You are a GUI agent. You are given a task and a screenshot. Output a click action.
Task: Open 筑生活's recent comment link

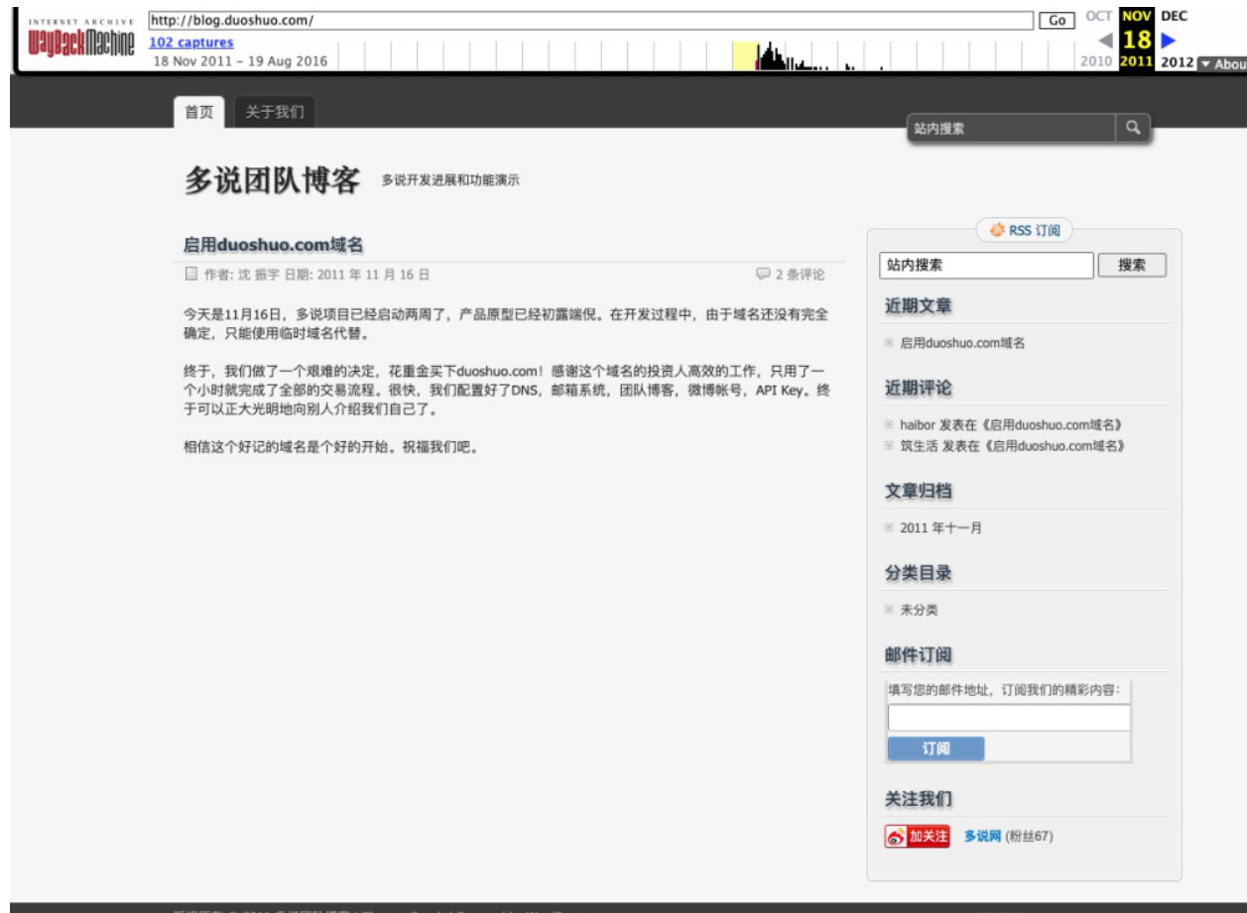pyautogui.click(x=1012, y=446)
